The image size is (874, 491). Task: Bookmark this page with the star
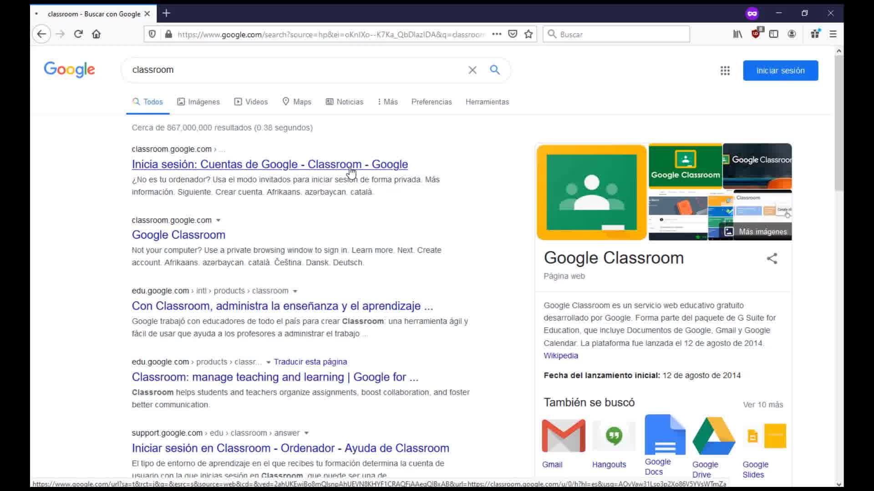tap(528, 34)
